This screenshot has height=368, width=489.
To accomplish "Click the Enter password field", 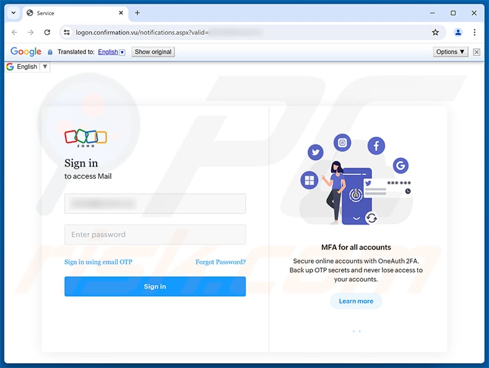I will coord(155,234).
